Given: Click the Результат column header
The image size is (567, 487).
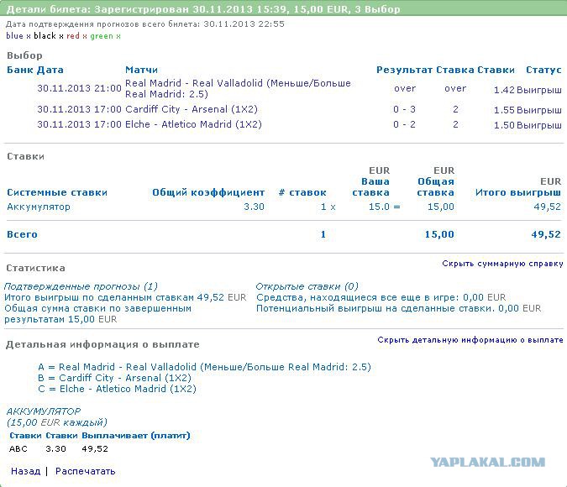Looking at the screenshot, I should click(404, 70).
